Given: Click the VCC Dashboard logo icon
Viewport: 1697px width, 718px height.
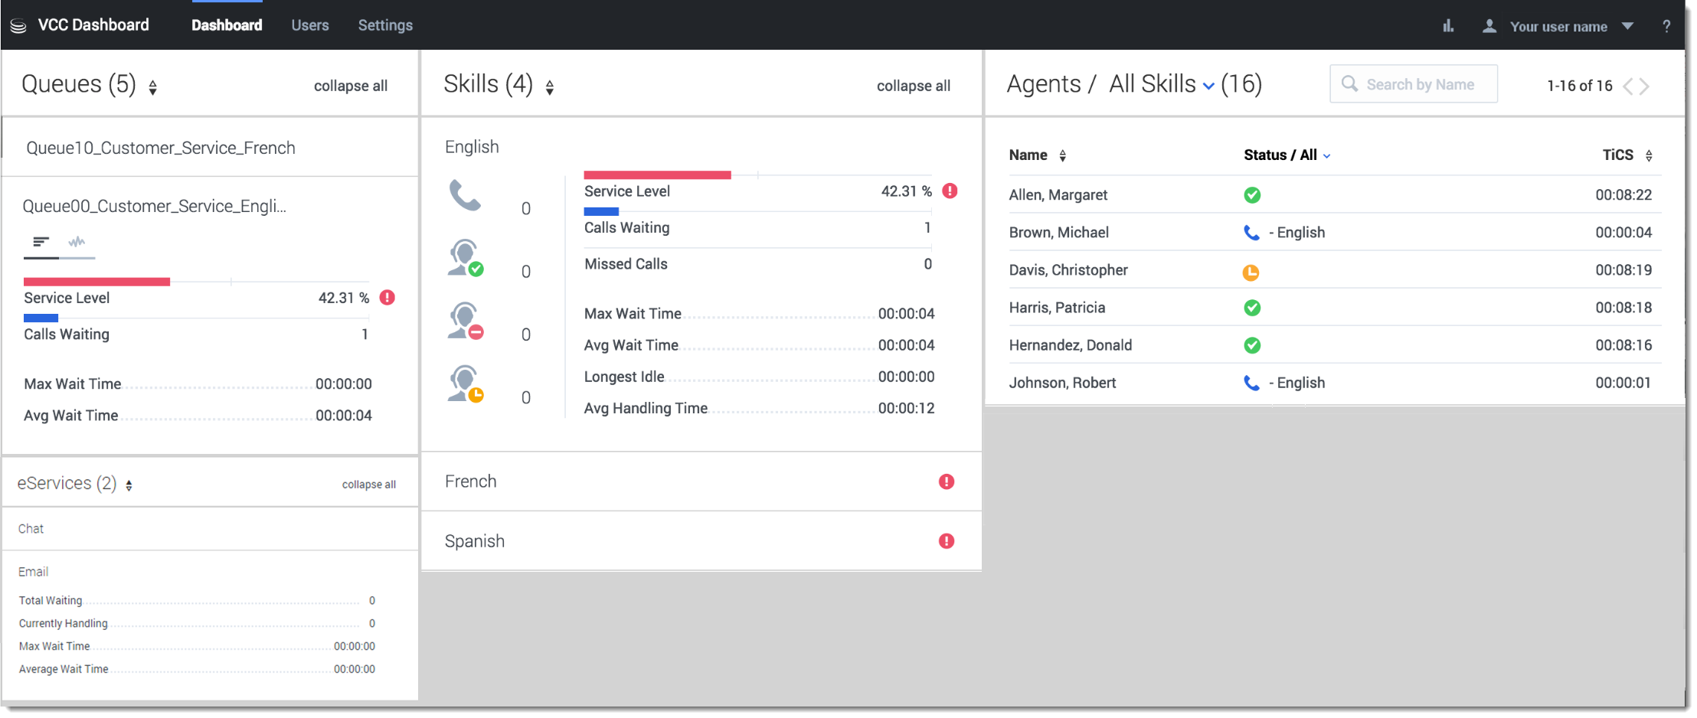Looking at the screenshot, I should point(18,26).
